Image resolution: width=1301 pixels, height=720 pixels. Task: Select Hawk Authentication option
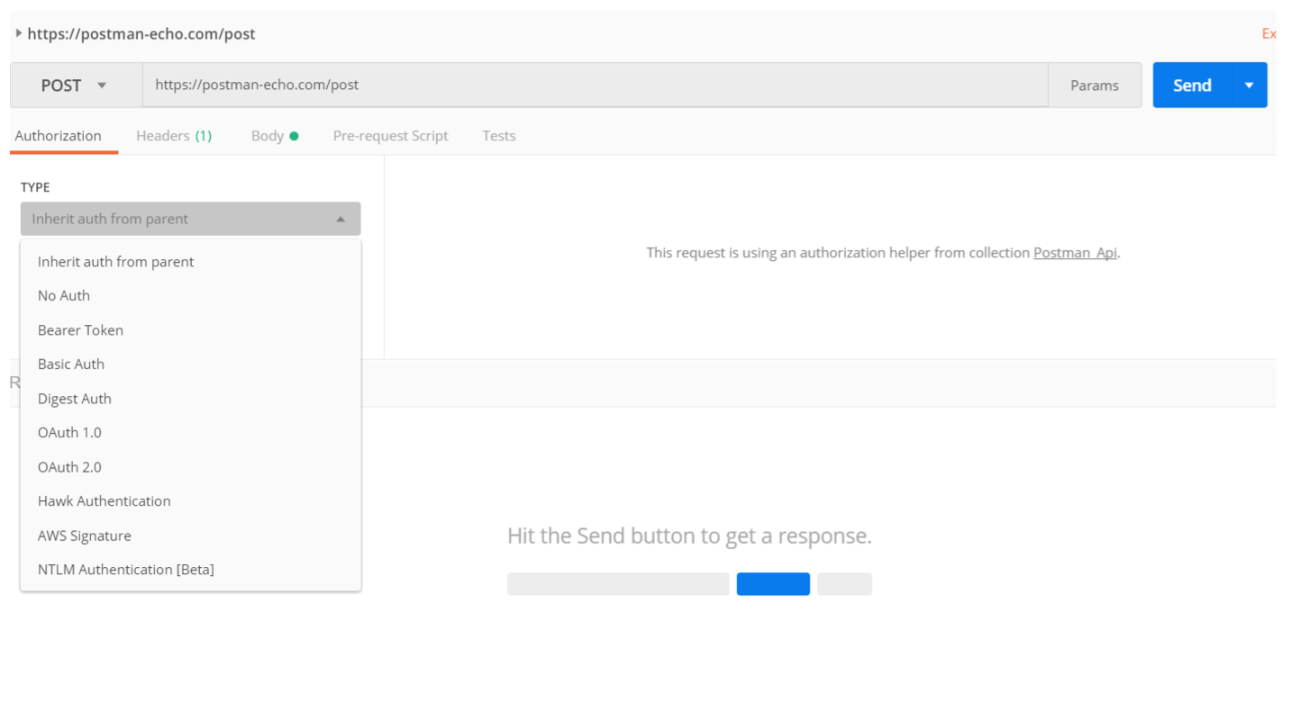(x=104, y=501)
